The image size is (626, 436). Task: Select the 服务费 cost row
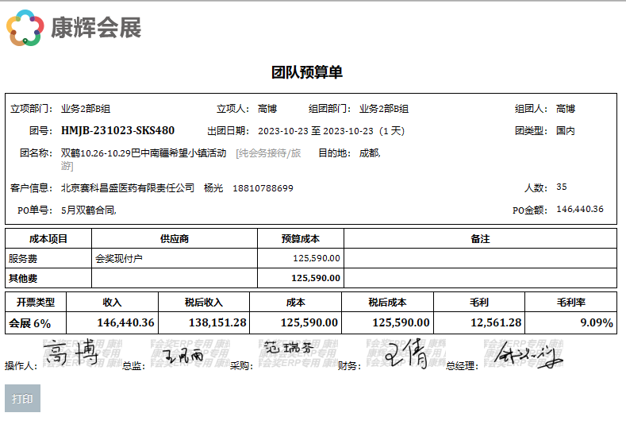(x=23, y=258)
